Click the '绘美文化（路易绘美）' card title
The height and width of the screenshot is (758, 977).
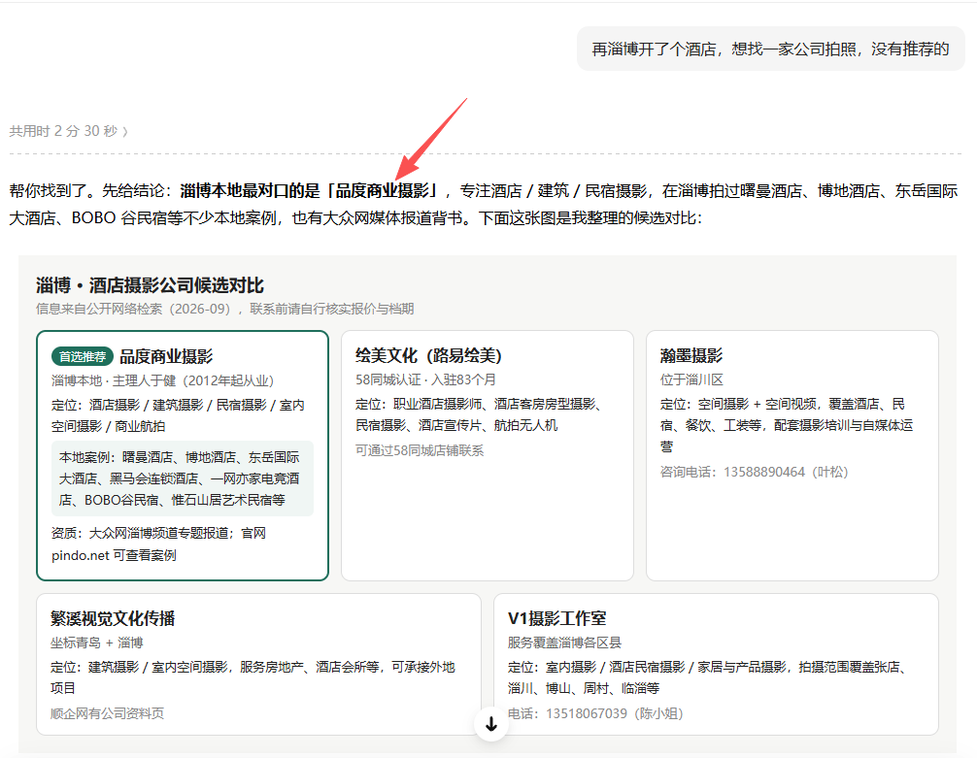(x=428, y=355)
